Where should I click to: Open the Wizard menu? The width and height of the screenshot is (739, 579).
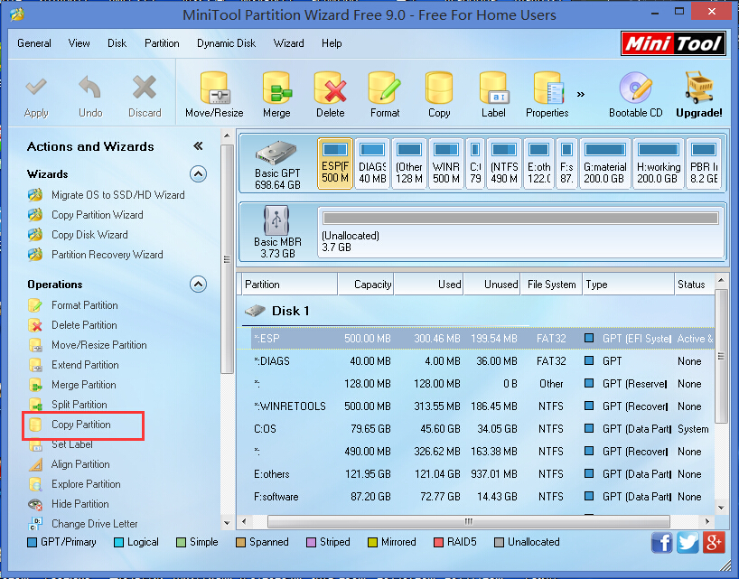(288, 42)
